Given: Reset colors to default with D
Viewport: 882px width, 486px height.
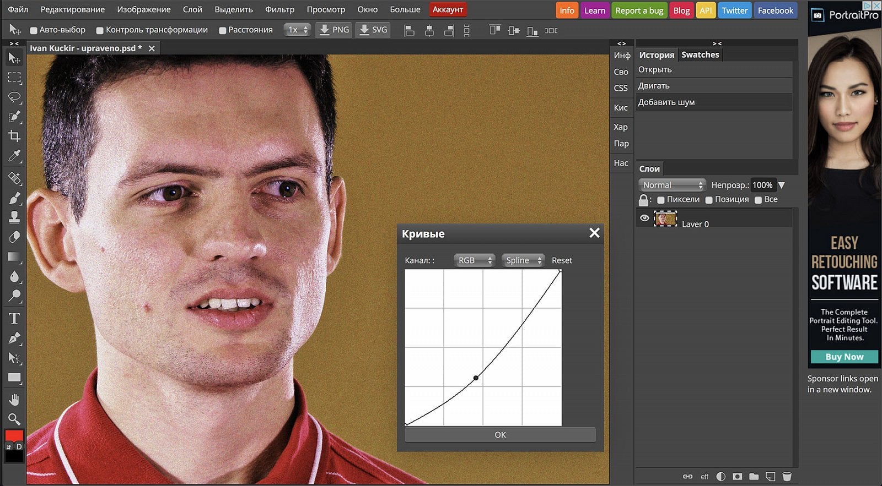Looking at the screenshot, I should [19, 447].
